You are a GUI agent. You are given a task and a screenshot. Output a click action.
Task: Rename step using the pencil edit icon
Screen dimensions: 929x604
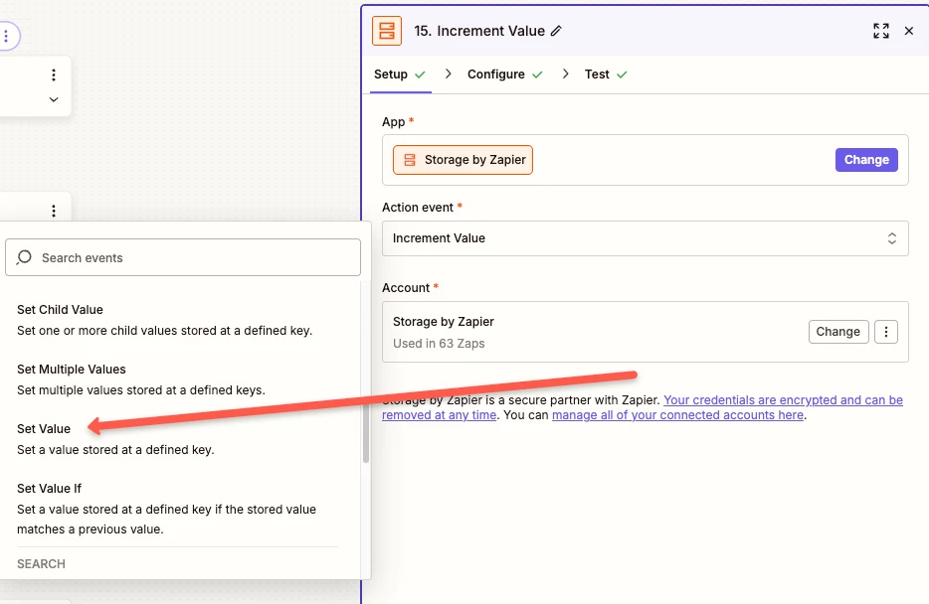coord(556,31)
